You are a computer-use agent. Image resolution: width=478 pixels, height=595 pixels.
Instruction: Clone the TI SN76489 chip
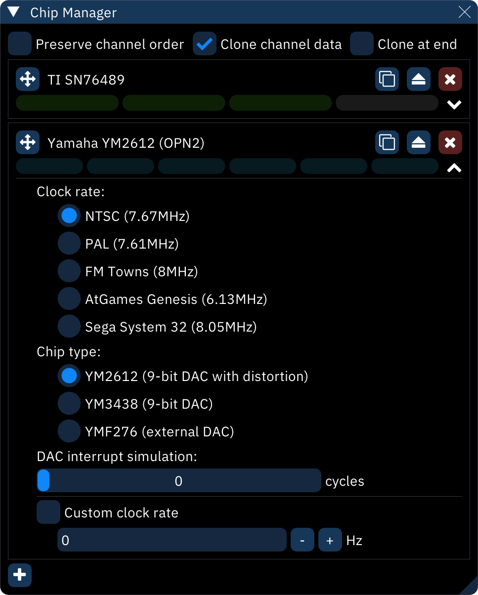click(387, 79)
